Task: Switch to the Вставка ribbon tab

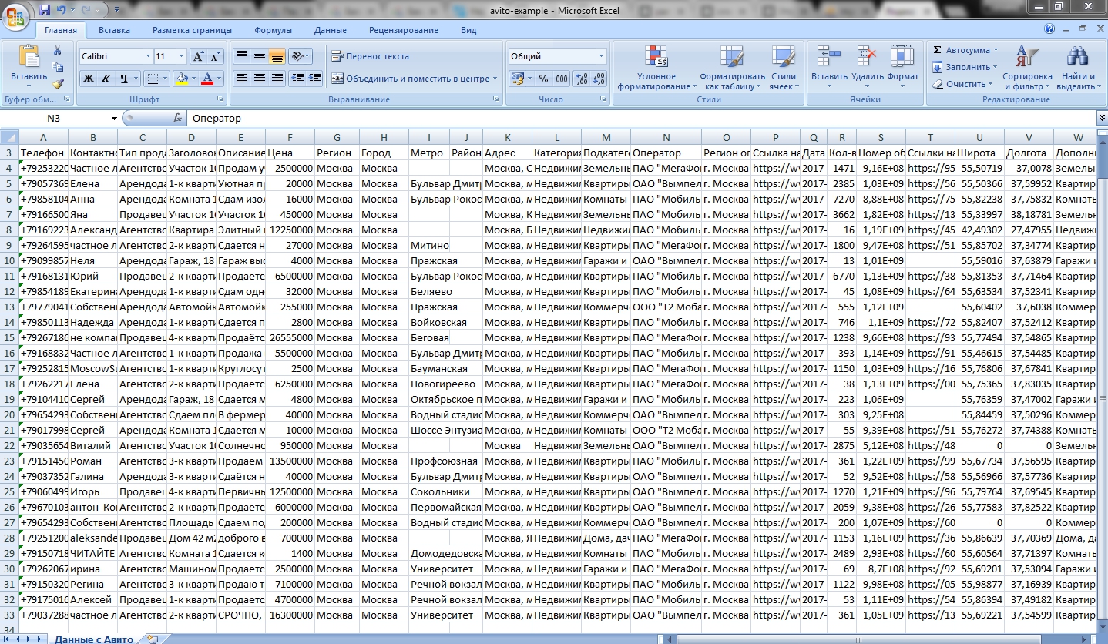Action: (x=114, y=30)
